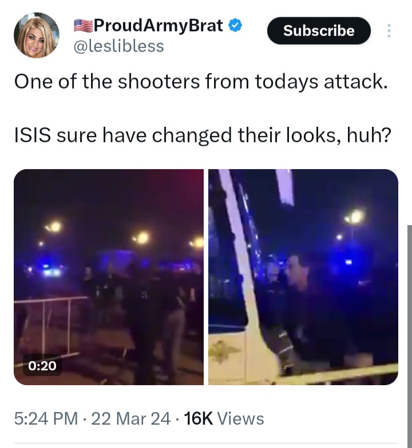Open the ProudArmyBrat profile picture

(x=37, y=35)
